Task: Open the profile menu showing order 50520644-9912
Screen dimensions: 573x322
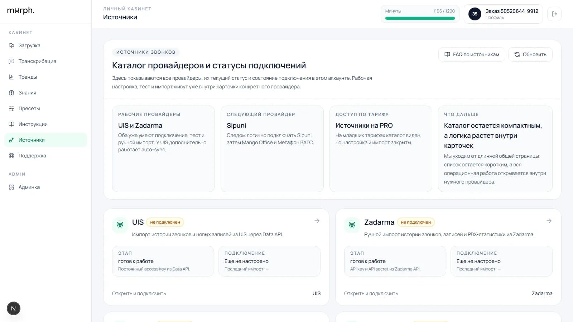Action: coord(503,14)
